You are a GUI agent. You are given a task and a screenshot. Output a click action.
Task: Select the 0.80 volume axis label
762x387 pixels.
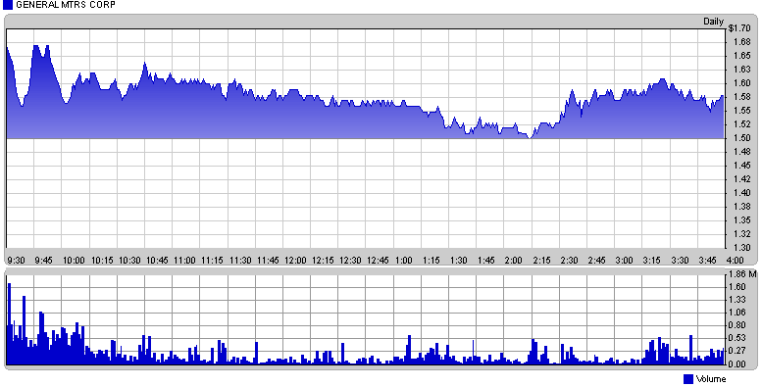[737, 325]
